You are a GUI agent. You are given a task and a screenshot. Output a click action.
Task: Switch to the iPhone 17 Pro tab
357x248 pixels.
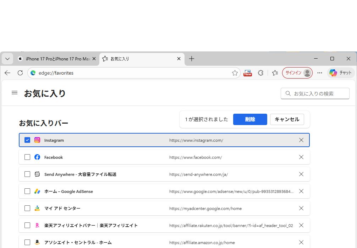(x=55, y=59)
